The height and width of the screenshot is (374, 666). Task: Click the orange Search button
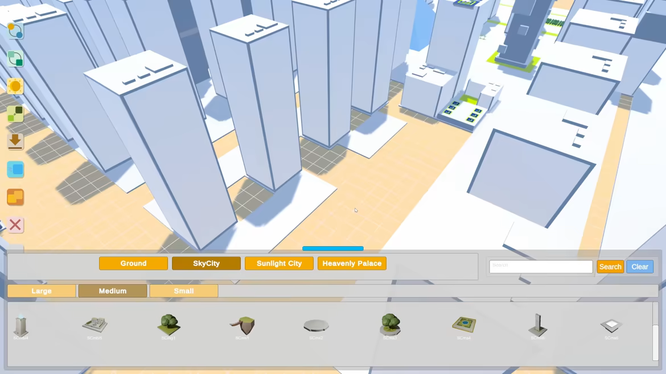pyautogui.click(x=610, y=267)
